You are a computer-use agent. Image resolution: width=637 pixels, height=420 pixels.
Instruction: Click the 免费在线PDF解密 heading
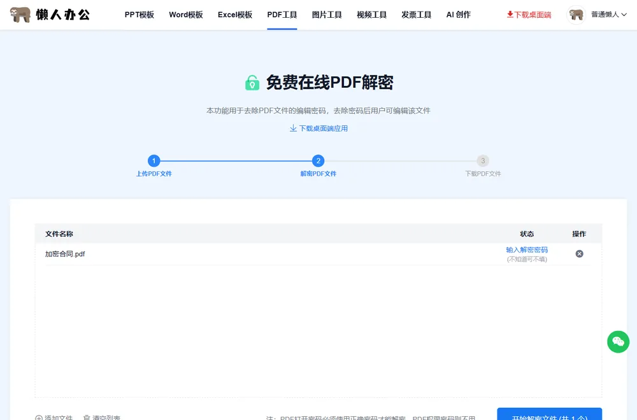pyautogui.click(x=329, y=82)
